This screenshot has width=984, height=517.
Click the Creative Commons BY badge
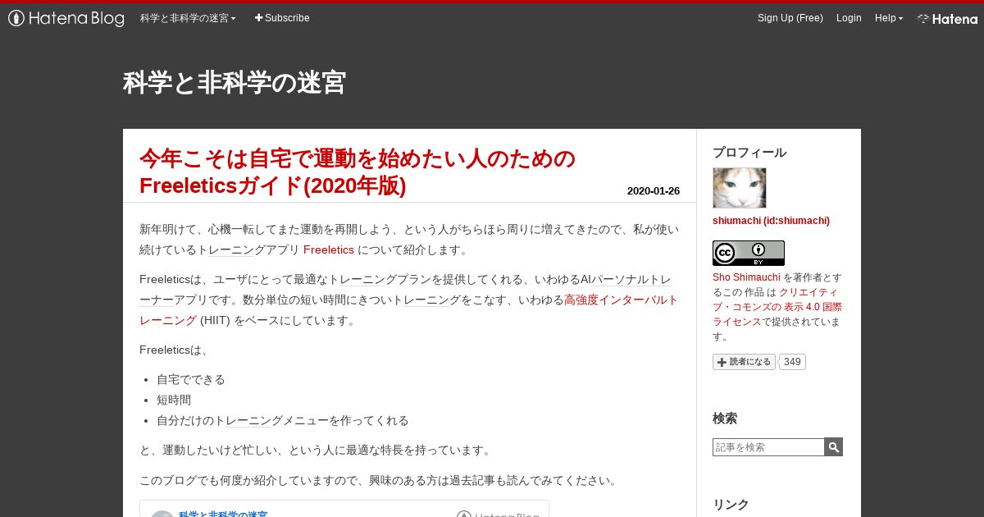tap(749, 253)
